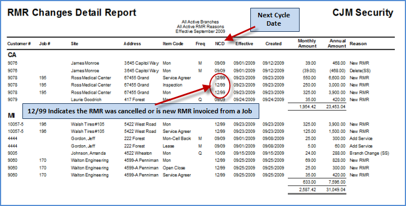Click the Customer # column header
This screenshot has width=406, height=206.
point(19,44)
